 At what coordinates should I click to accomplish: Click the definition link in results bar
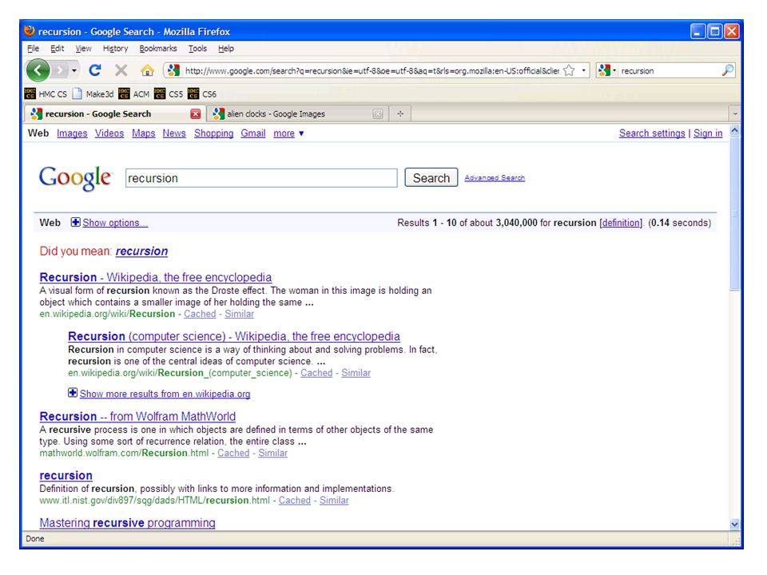pyautogui.click(x=621, y=223)
